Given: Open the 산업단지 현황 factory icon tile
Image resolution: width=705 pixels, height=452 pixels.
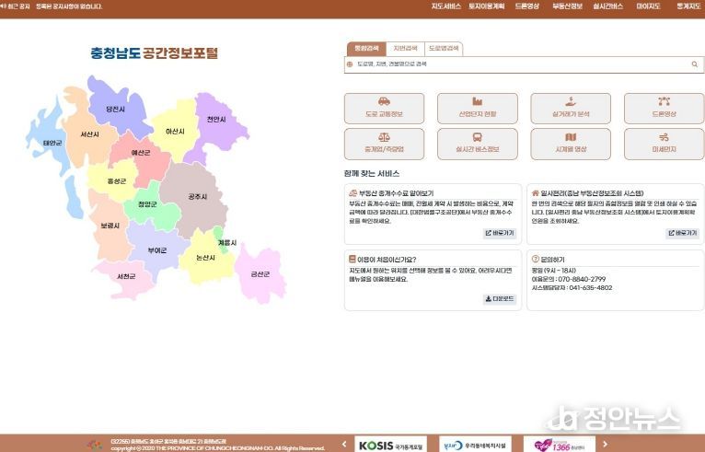Looking at the screenshot, I should [x=477, y=109].
